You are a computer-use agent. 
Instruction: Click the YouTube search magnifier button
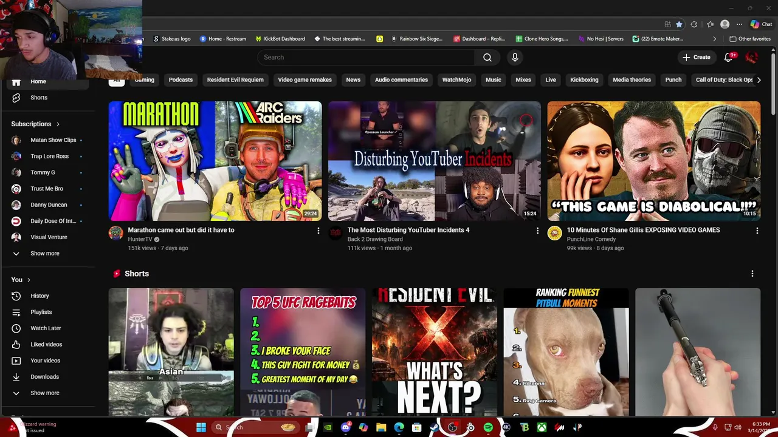pos(487,57)
